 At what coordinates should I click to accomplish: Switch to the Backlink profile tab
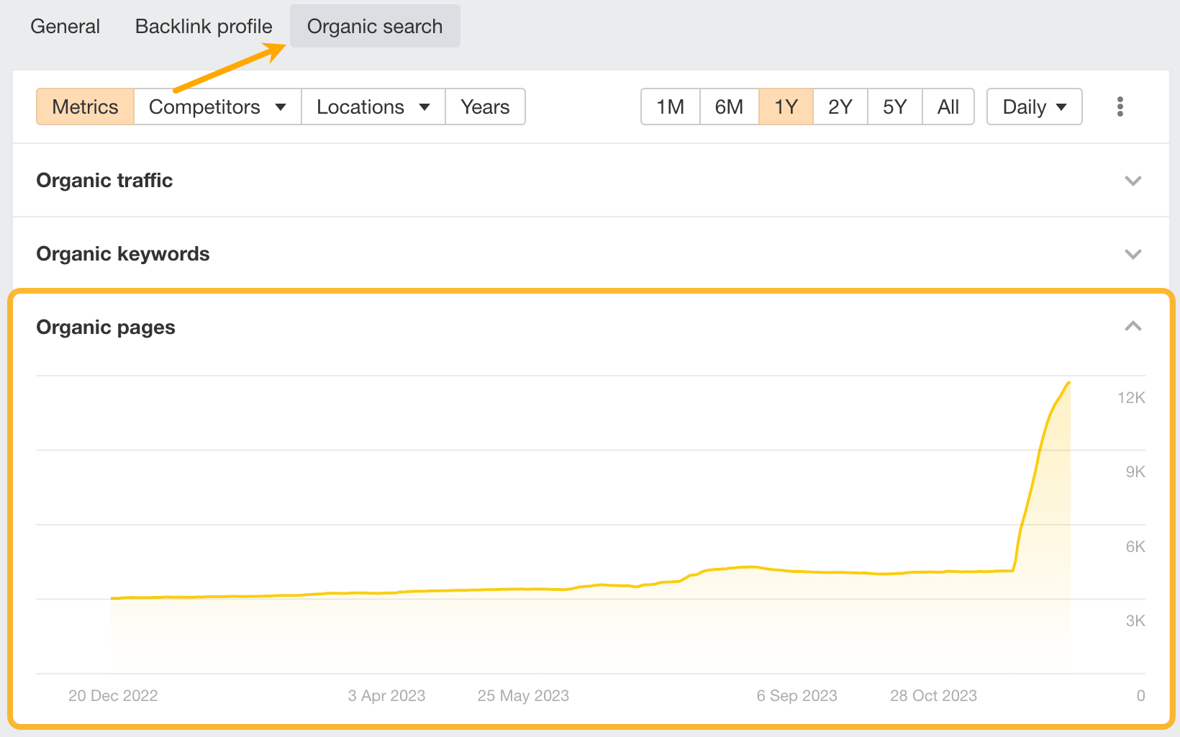[203, 26]
